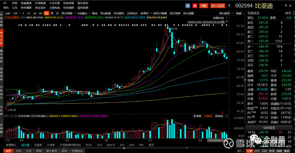The width and height of the screenshot is (295, 153).
Task: Activate the 画线 drawing tool
Action: click(95, 13)
